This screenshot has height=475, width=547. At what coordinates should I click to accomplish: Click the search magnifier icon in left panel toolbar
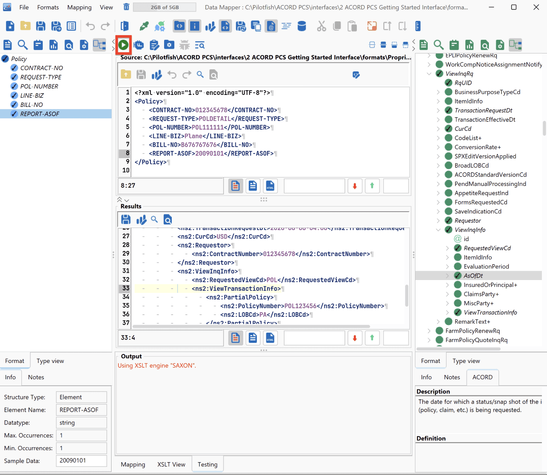point(23,45)
